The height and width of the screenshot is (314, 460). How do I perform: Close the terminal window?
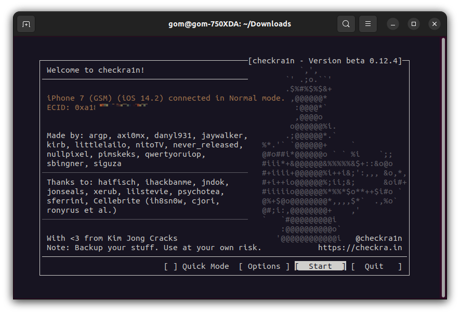click(435, 24)
